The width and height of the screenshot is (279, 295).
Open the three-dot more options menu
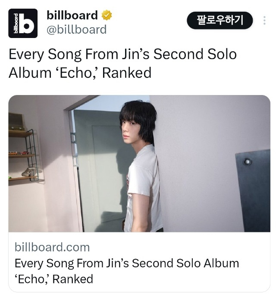click(264, 21)
